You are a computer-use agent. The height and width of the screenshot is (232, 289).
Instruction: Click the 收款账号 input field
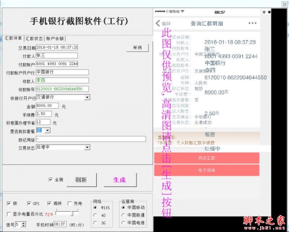[62, 89]
